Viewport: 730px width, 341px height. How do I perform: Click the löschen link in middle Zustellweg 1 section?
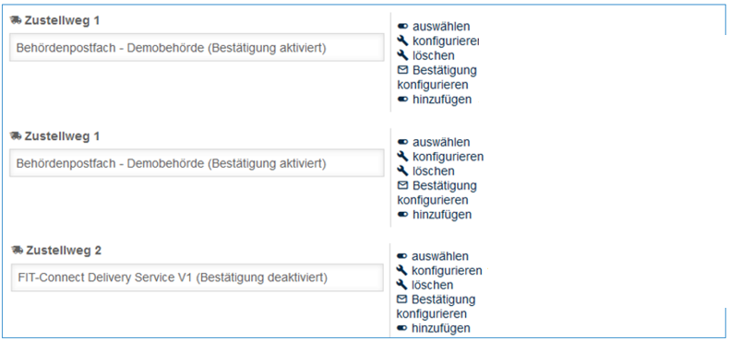point(434,171)
